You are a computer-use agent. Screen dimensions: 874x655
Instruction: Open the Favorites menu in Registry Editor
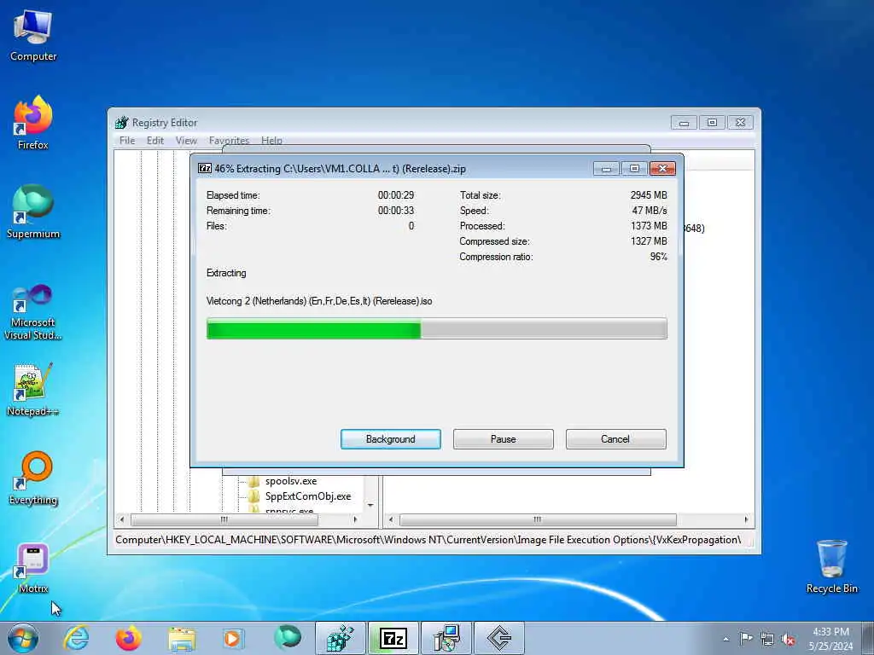click(229, 141)
